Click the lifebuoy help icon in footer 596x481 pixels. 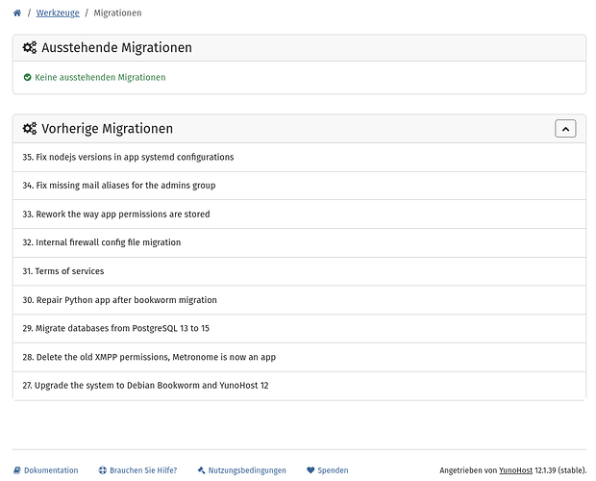(102, 470)
